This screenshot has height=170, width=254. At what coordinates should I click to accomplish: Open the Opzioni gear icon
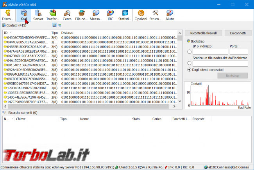click(141, 15)
